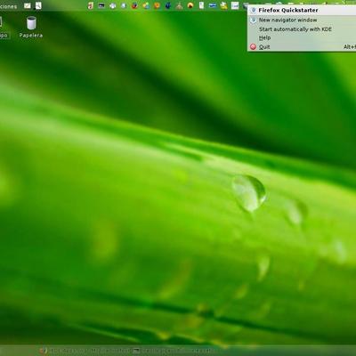Open the terminal launcher icon in panel
This screenshot has height=356, width=356.
[101, 5]
